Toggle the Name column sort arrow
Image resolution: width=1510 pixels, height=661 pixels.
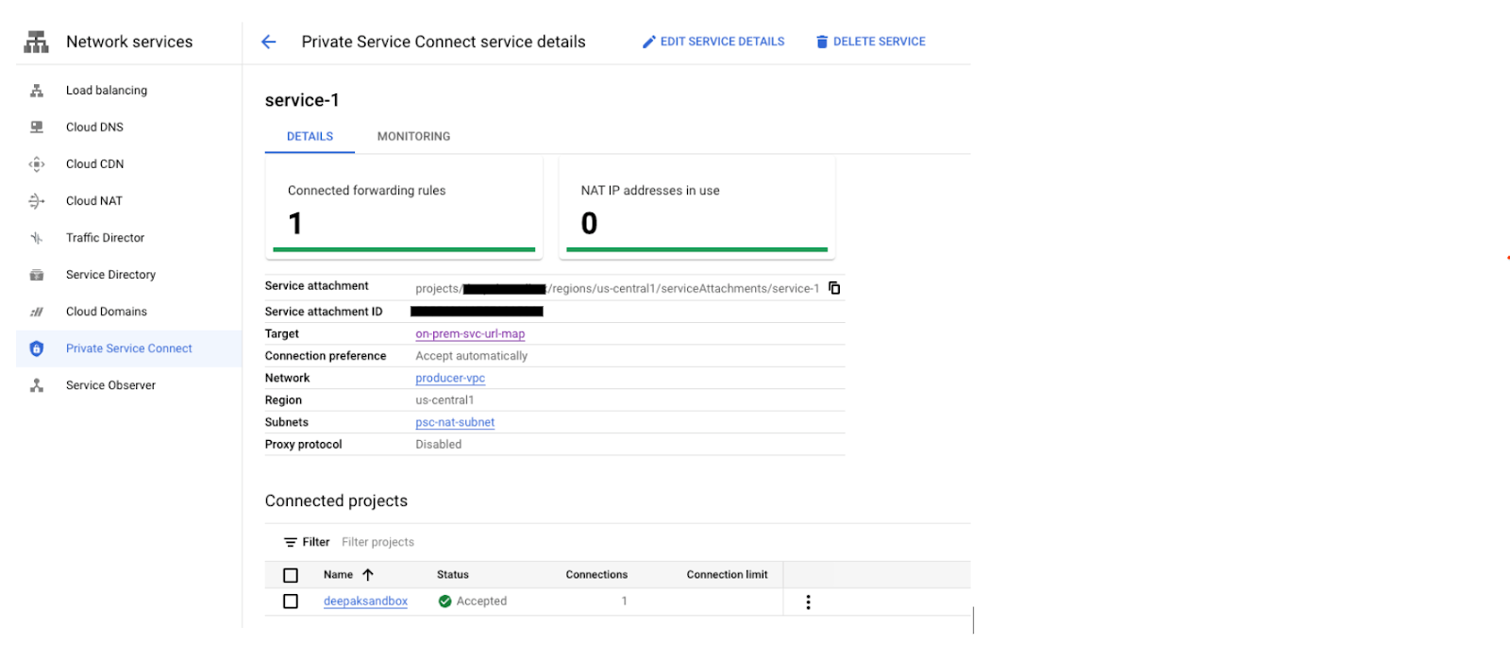coord(368,575)
